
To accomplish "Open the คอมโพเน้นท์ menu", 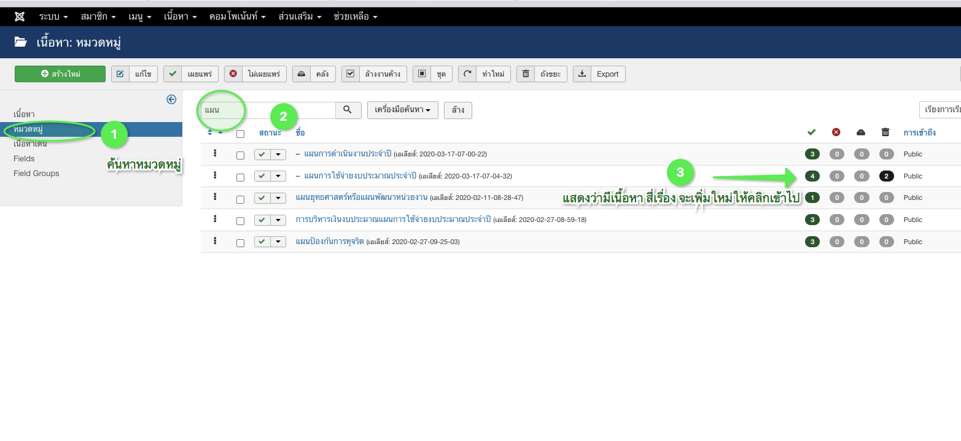I will coord(237,17).
